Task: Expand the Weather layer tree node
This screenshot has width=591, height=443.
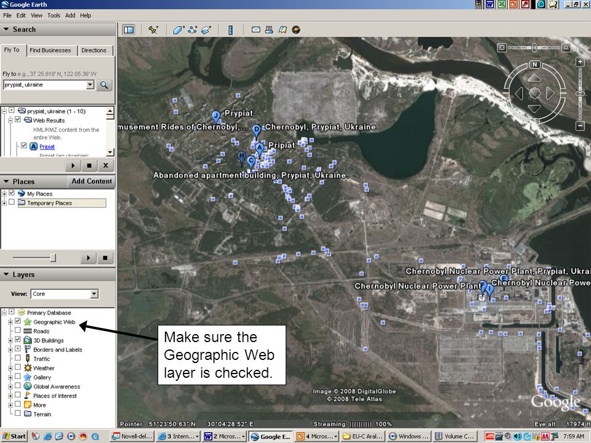Action: point(10,368)
